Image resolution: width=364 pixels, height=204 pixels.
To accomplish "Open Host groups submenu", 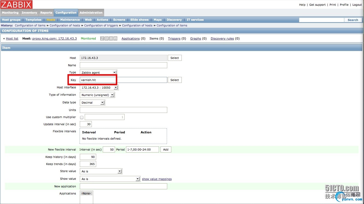I will click(11, 20).
